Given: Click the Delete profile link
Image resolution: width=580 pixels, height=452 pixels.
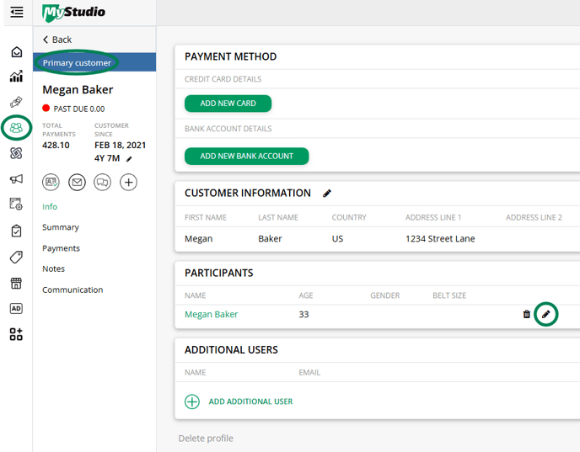Looking at the screenshot, I should tap(206, 438).
